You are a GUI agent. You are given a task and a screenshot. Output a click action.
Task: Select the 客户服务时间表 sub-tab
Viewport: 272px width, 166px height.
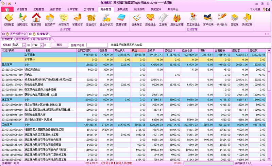point(42,39)
